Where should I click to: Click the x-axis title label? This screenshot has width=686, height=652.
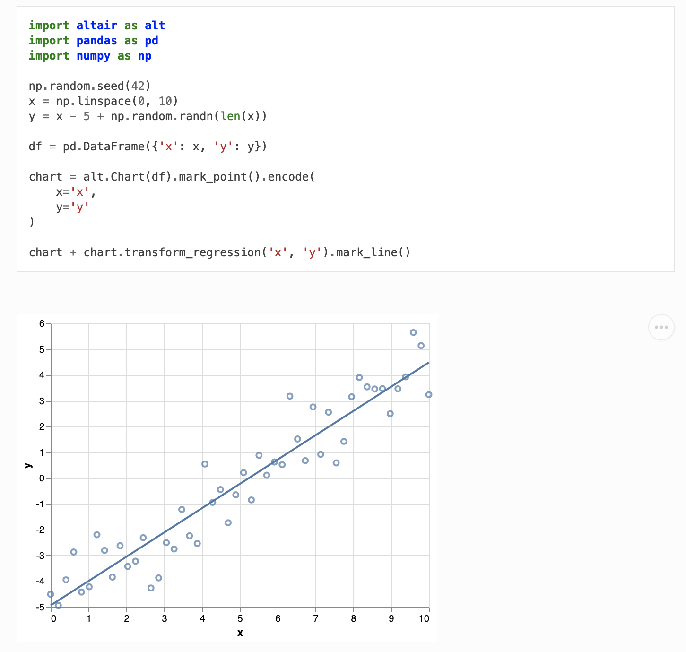pyautogui.click(x=240, y=633)
